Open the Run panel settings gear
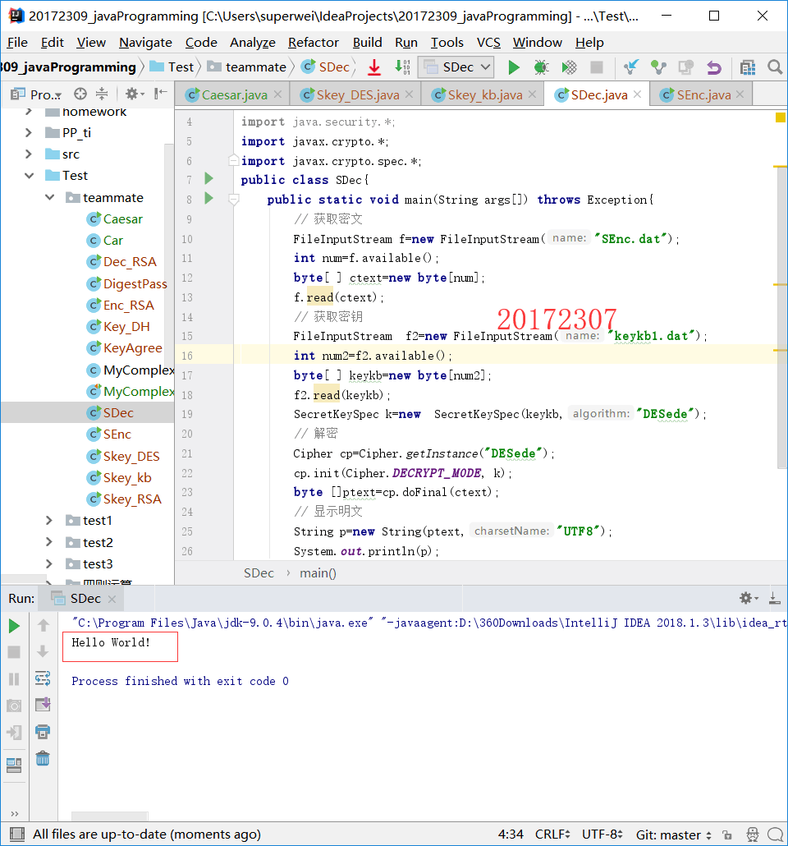788x846 pixels. [749, 598]
